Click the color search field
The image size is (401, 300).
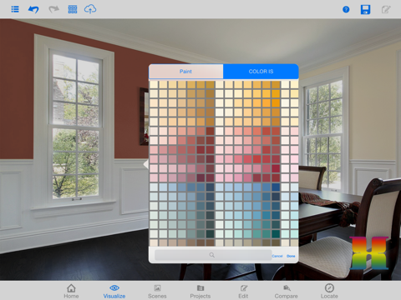213,255
